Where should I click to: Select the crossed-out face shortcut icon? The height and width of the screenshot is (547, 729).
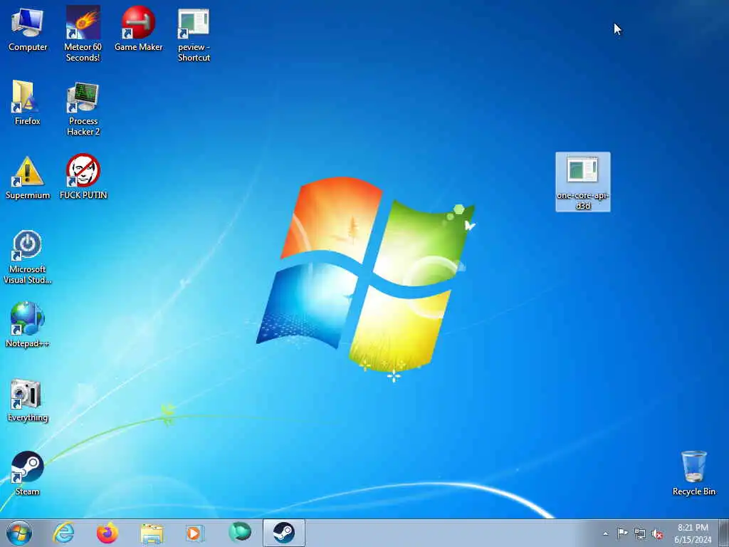(83, 177)
